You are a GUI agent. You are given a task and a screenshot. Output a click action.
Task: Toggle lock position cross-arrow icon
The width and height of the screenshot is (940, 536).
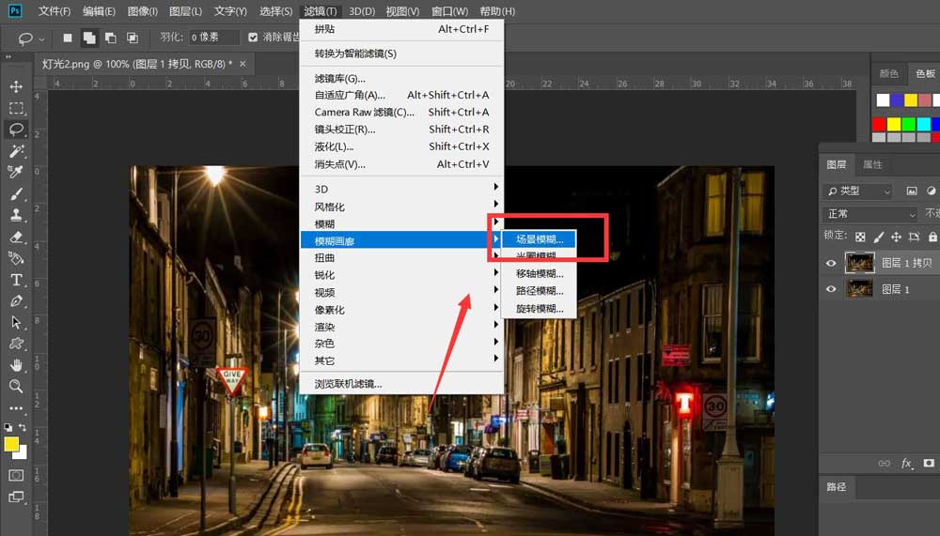pos(896,237)
